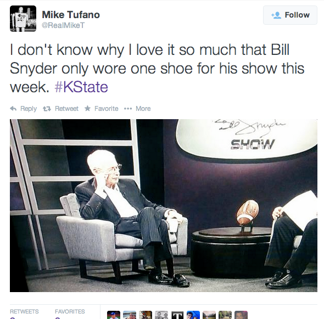Open Mike Tufano's profile avatar
Viewport: 324px width, 319px height.
(23, 19)
